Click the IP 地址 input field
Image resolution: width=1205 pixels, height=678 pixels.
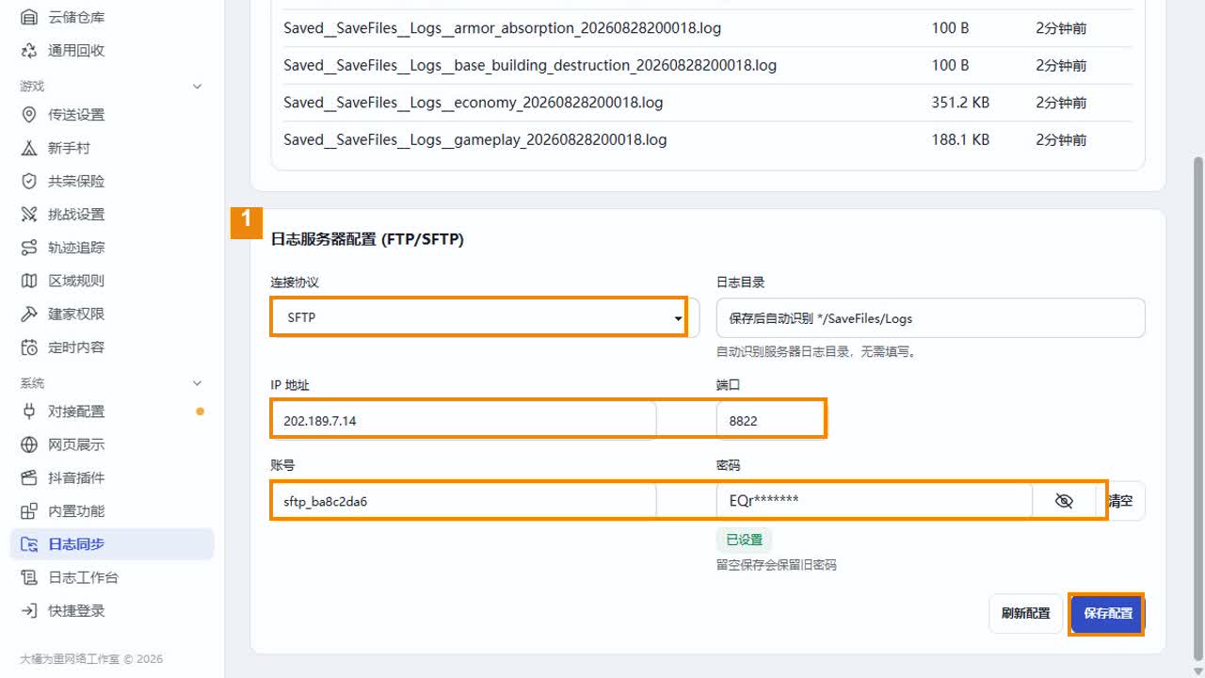(x=463, y=421)
